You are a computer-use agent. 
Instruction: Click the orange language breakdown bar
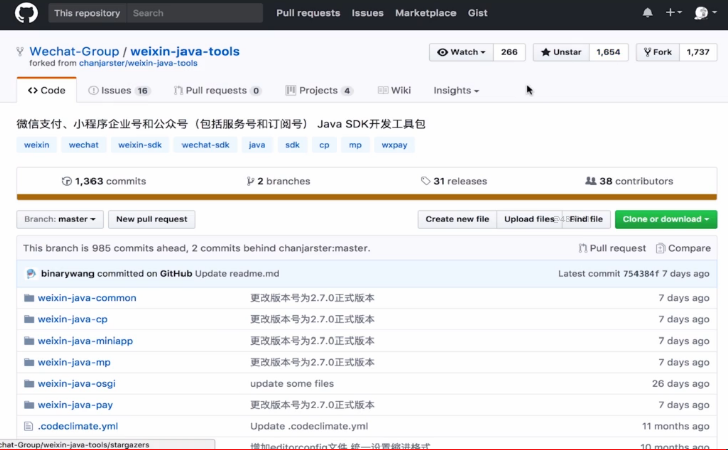click(367, 197)
